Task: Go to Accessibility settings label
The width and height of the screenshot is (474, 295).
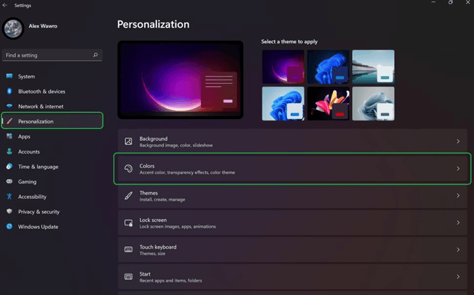Action: [32, 197]
